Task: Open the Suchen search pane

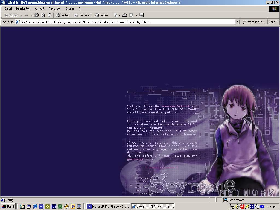Action: [63, 15]
